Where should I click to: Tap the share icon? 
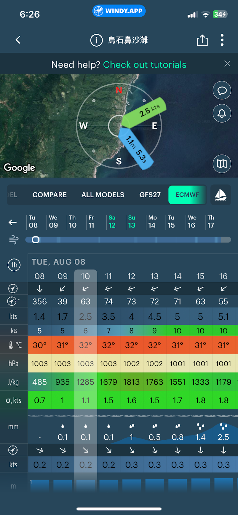(202, 40)
